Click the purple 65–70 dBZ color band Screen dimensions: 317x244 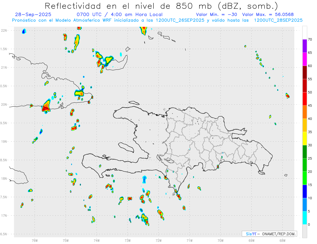click(305, 46)
